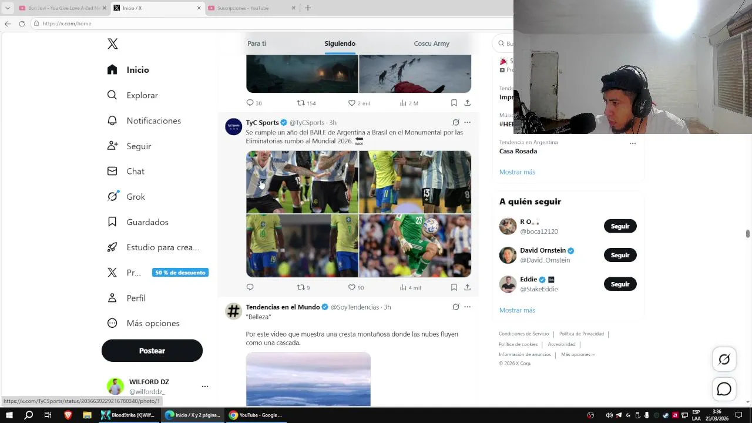
Task: Click the X logo in the sidebar
Action: click(x=113, y=44)
